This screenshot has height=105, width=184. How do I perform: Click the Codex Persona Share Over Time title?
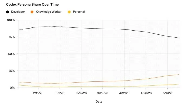tap(32, 5)
